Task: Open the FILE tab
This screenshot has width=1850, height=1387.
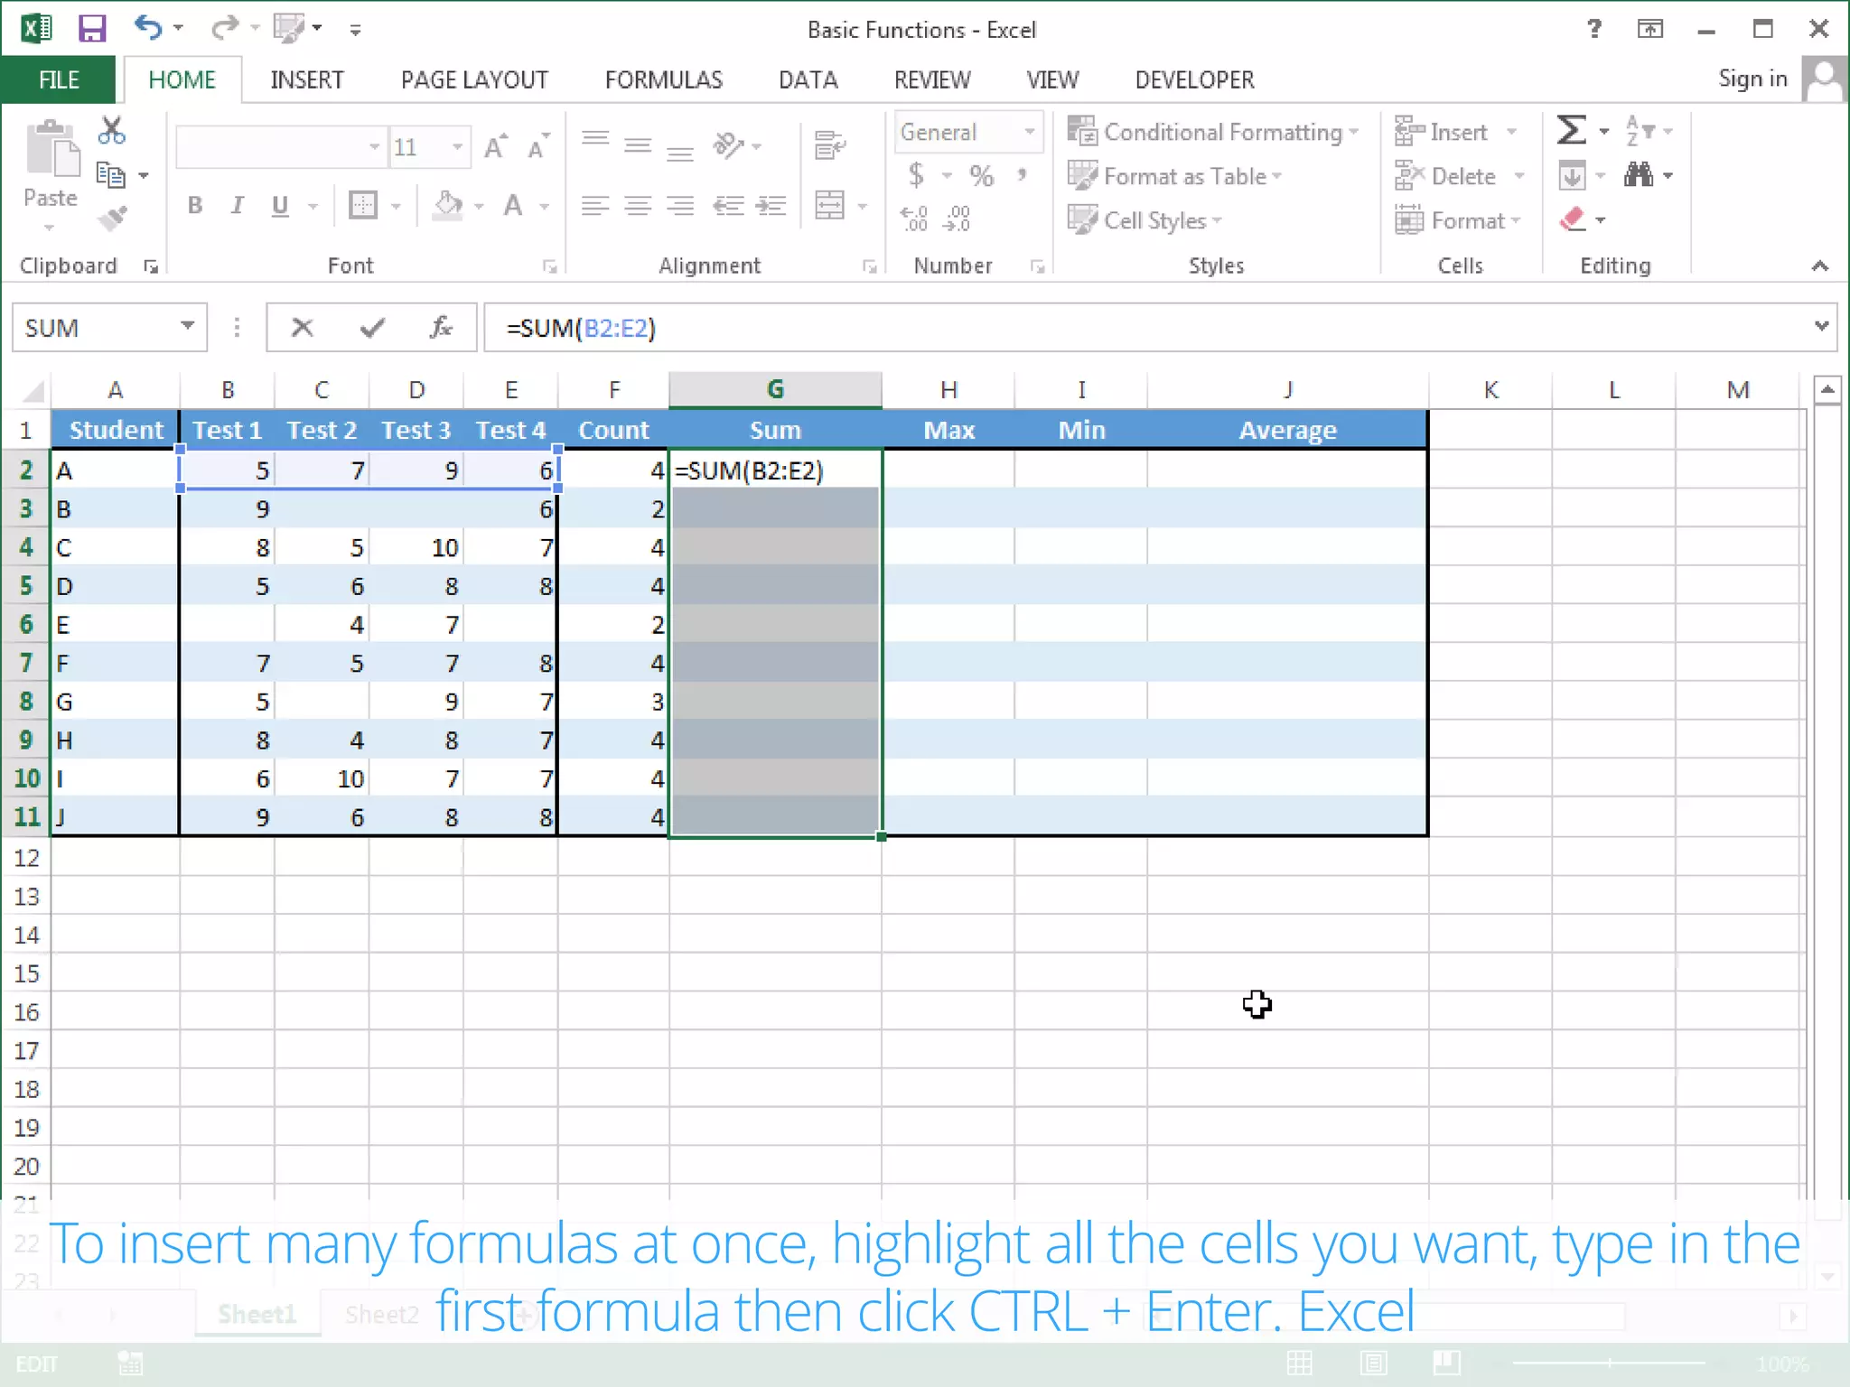Action: click(x=59, y=79)
